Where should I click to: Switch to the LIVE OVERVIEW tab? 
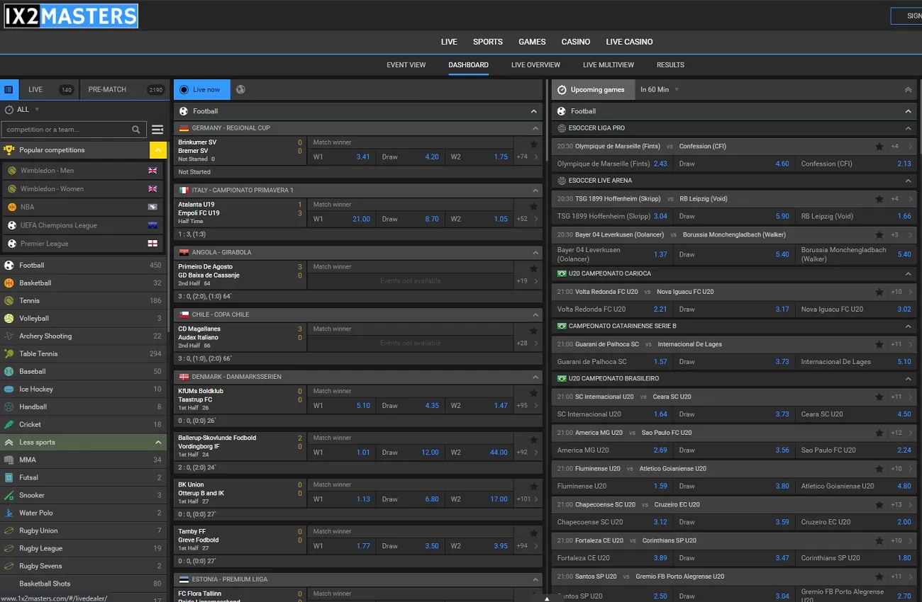(535, 65)
